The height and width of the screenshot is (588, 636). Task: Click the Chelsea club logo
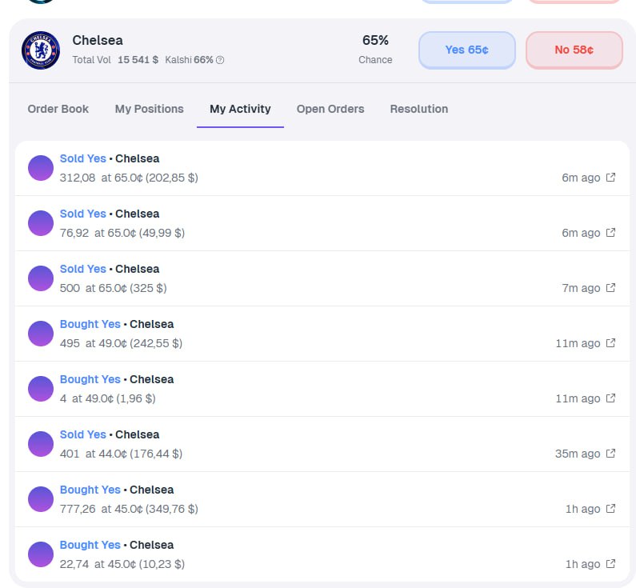[x=41, y=50]
